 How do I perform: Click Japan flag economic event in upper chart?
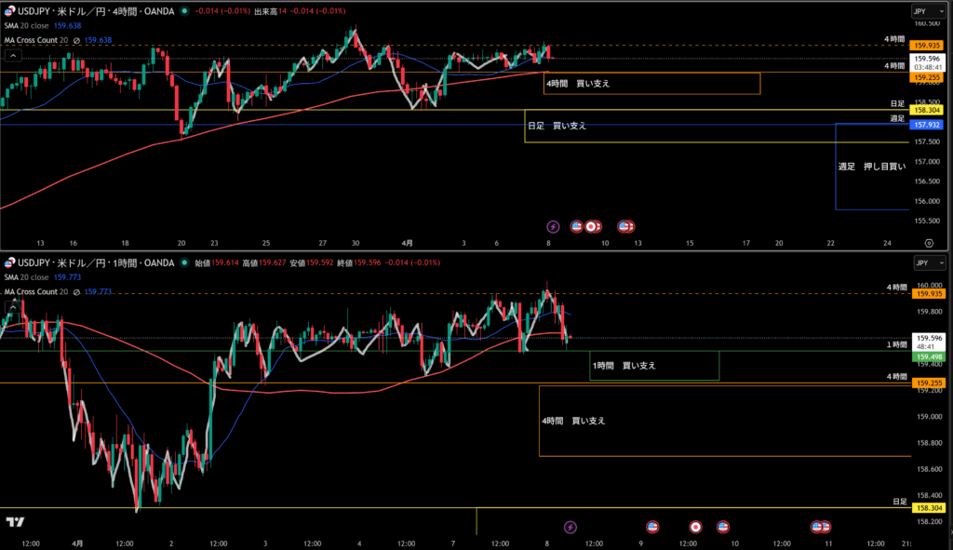pyautogui.click(x=591, y=226)
